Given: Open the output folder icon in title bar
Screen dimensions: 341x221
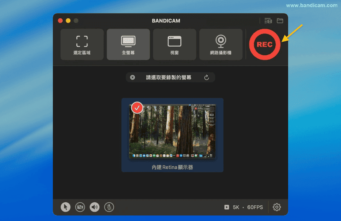Looking at the screenshot, I should (280, 20).
